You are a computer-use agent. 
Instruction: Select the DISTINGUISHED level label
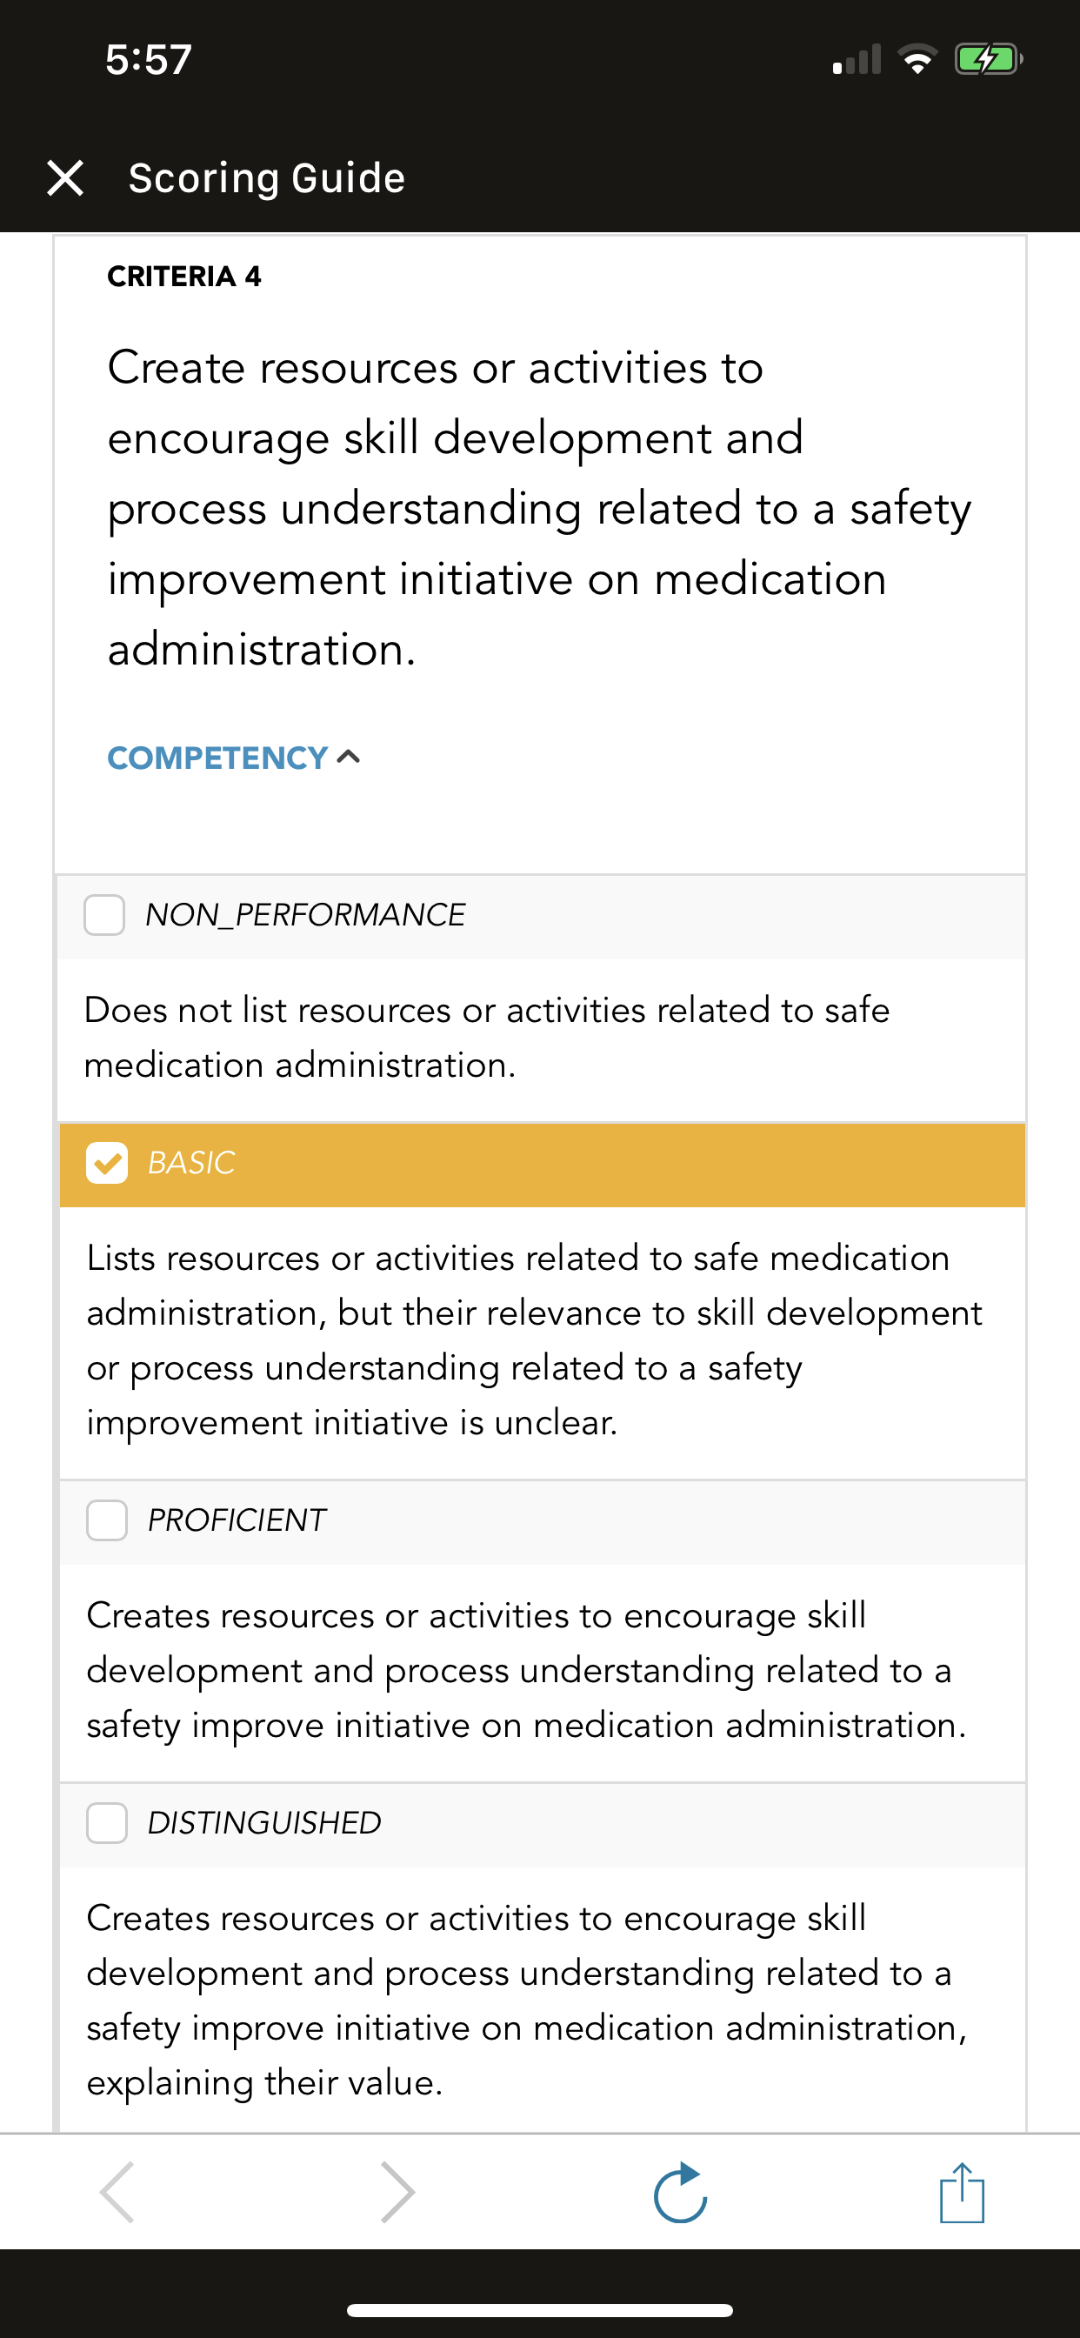pyautogui.click(x=264, y=1822)
